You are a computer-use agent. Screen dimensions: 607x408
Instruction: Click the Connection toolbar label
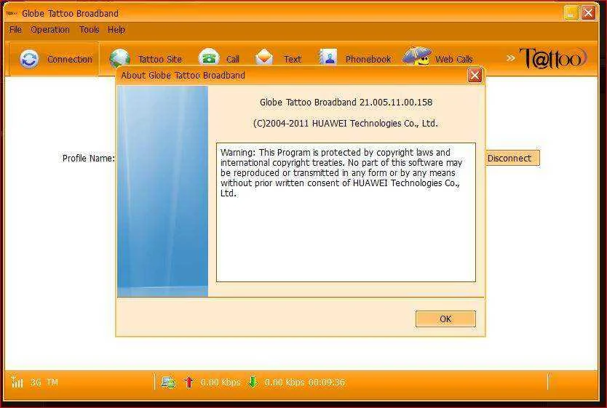pyautogui.click(x=70, y=59)
